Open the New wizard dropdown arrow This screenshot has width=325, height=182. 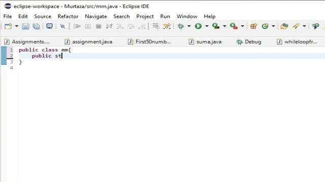coord(17,26)
